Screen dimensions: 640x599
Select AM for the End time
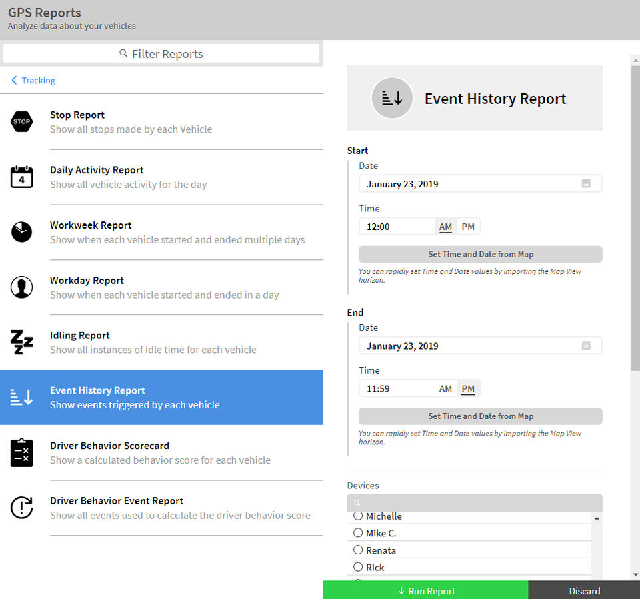tap(445, 389)
